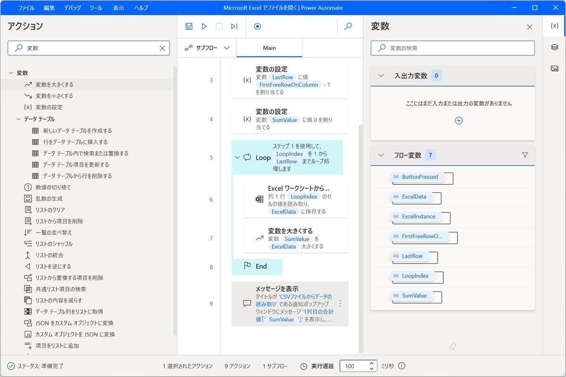
Task: Open the ツール menu
Action: pyautogui.click(x=96, y=8)
